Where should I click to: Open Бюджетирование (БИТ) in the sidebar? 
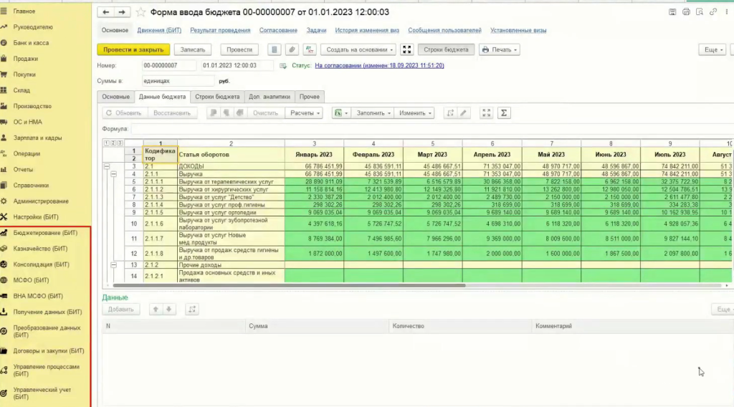pos(45,233)
